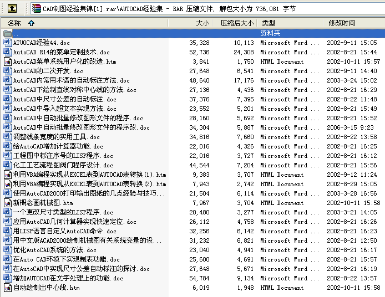Select file name 在AutoCAD中实现尺寸公差自动标注的探讨.doc

click(82, 269)
